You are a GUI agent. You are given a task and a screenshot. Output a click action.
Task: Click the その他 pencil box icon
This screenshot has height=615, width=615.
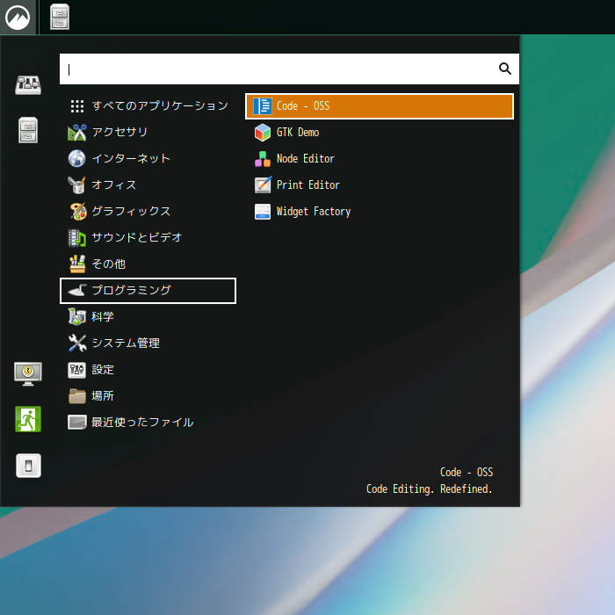tap(77, 264)
